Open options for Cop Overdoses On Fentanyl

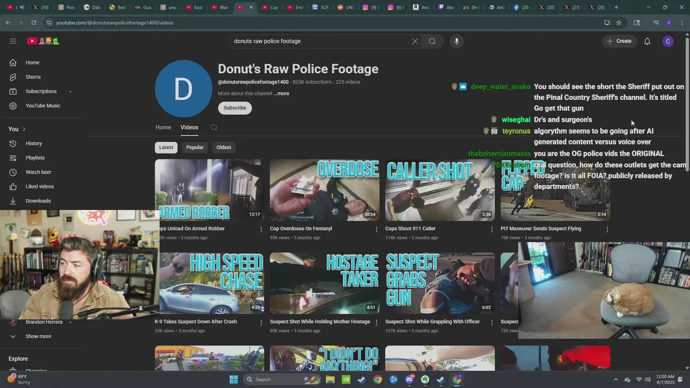tap(376, 230)
